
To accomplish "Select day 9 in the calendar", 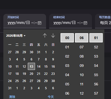I will click(53, 59).
